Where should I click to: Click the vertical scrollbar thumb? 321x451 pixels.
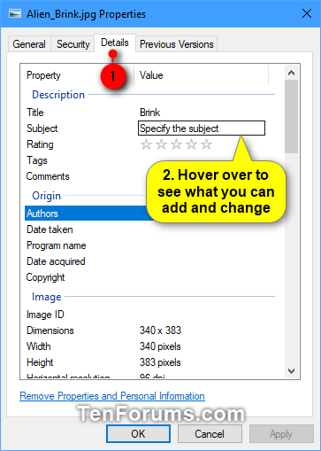pos(291,116)
